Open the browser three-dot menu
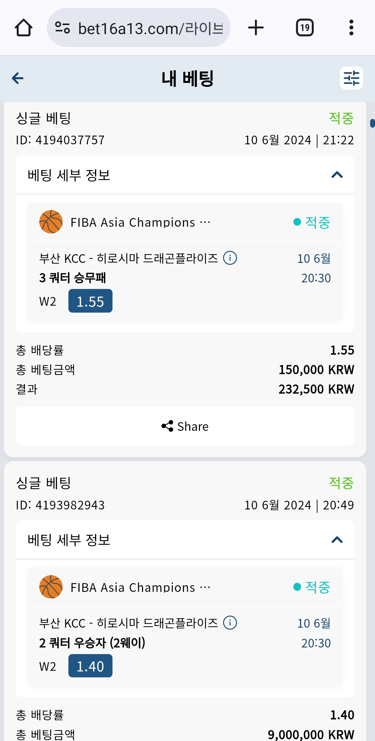The image size is (375, 741). [351, 28]
